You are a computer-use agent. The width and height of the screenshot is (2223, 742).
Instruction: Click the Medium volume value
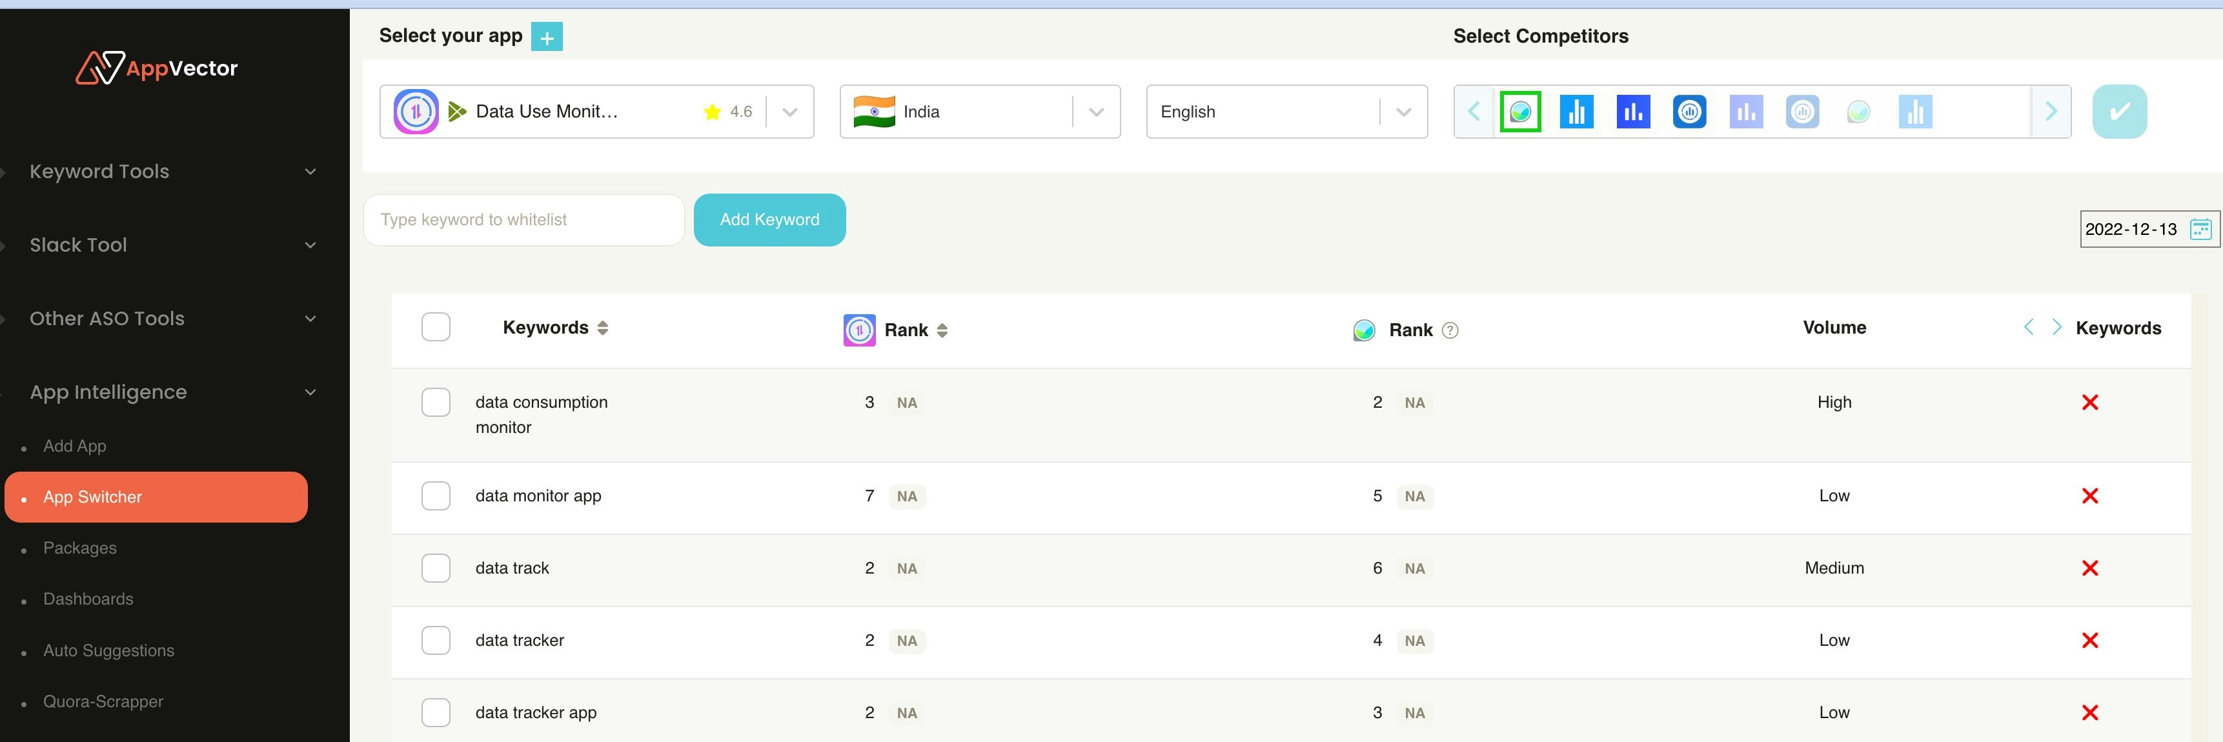pyautogui.click(x=1834, y=568)
